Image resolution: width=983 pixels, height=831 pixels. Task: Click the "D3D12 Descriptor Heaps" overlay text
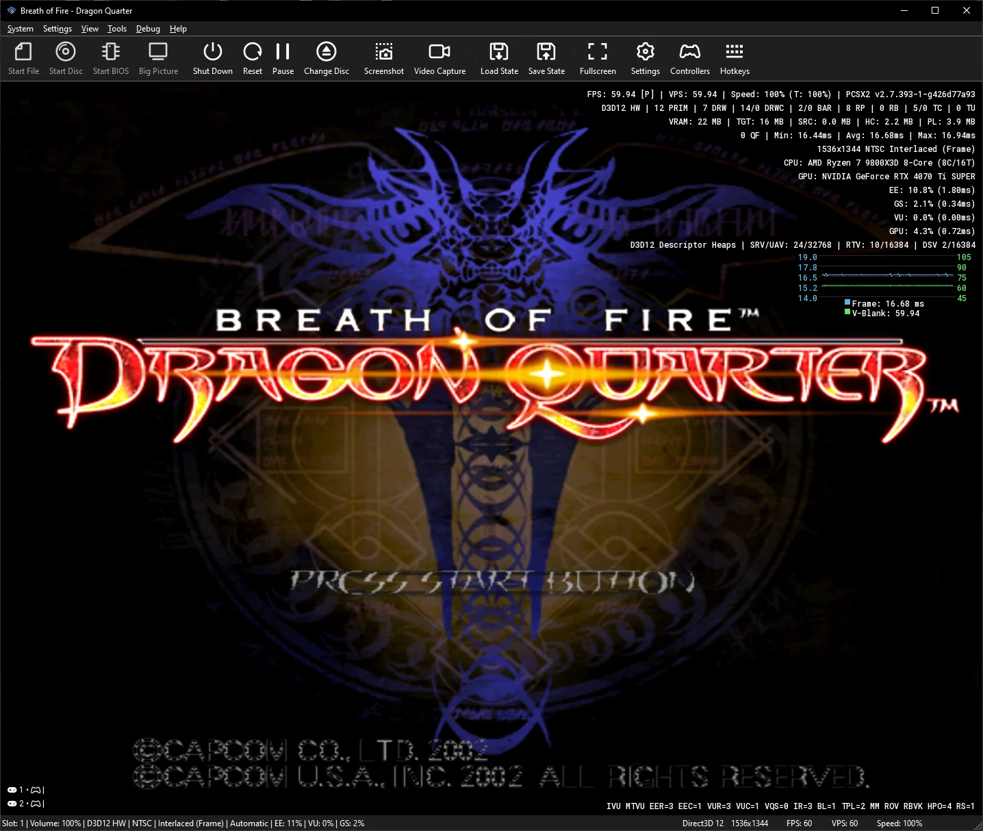point(683,245)
